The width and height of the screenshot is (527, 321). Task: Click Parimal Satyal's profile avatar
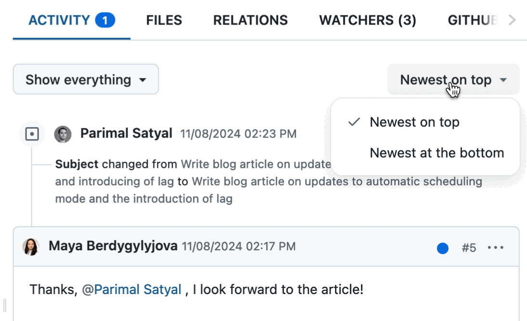(x=62, y=134)
